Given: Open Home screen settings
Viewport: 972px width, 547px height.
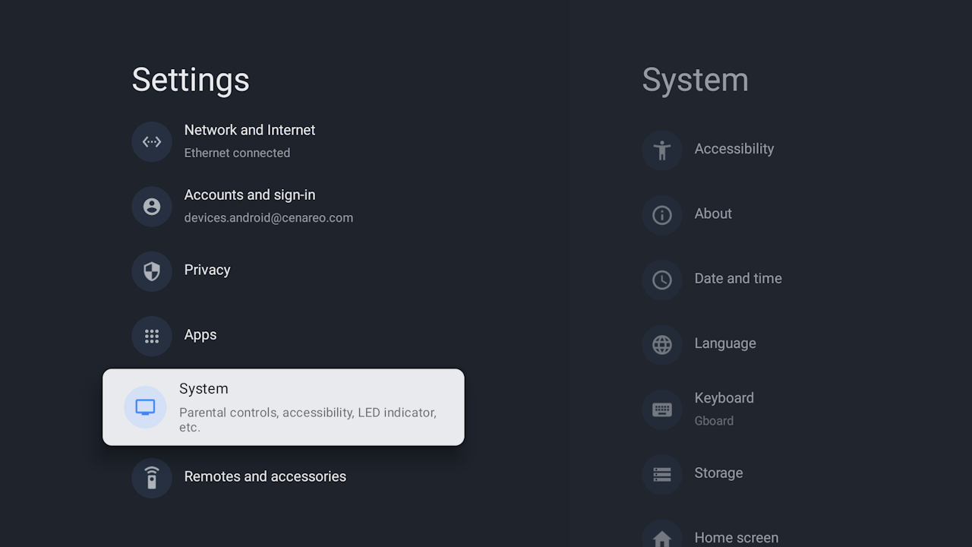Looking at the screenshot, I should (737, 538).
